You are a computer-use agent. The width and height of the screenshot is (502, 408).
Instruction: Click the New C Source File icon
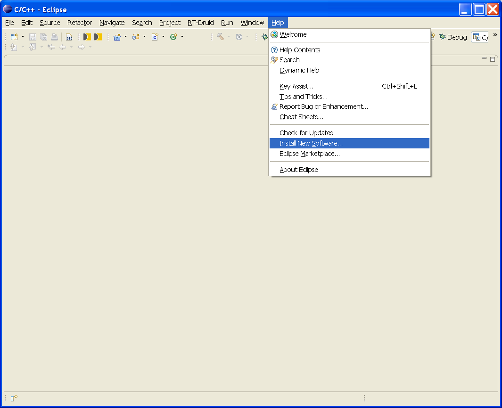point(155,37)
